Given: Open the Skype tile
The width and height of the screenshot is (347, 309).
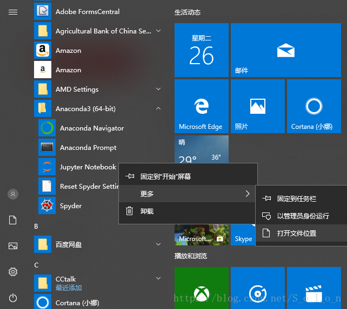Looking at the screenshot, I should 243,235.
